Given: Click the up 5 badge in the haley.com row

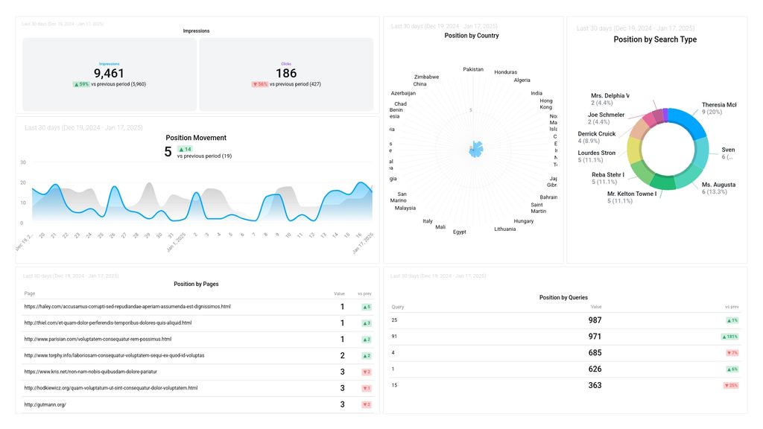Looking at the screenshot, I should click(x=367, y=307).
